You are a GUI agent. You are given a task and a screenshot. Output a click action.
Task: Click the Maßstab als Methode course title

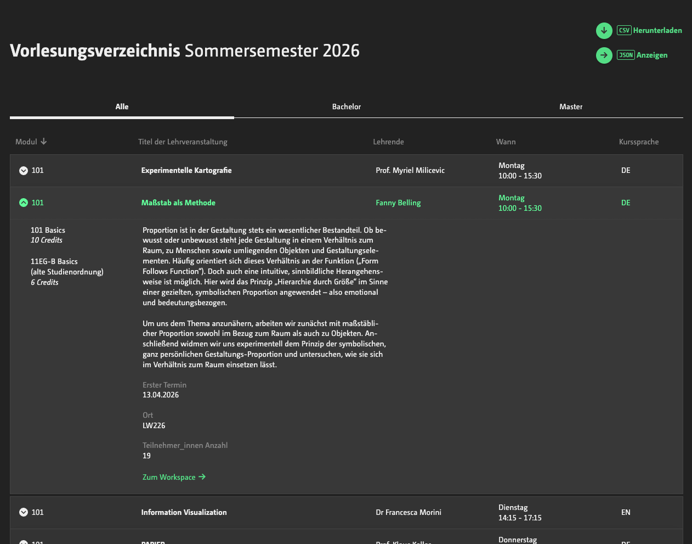pyautogui.click(x=178, y=203)
